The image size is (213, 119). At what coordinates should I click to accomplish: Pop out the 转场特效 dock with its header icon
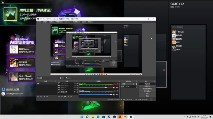pos(137,81)
